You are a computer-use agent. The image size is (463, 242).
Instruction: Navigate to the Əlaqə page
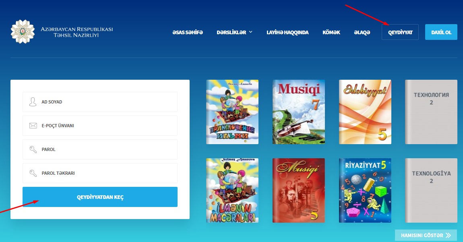tap(362, 32)
